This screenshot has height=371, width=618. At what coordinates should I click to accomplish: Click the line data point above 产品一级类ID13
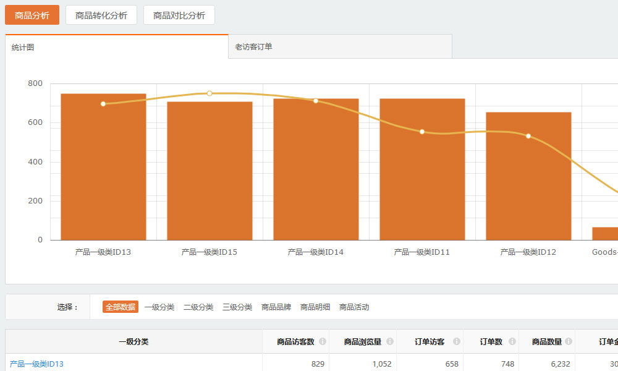[x=103, y=104]
